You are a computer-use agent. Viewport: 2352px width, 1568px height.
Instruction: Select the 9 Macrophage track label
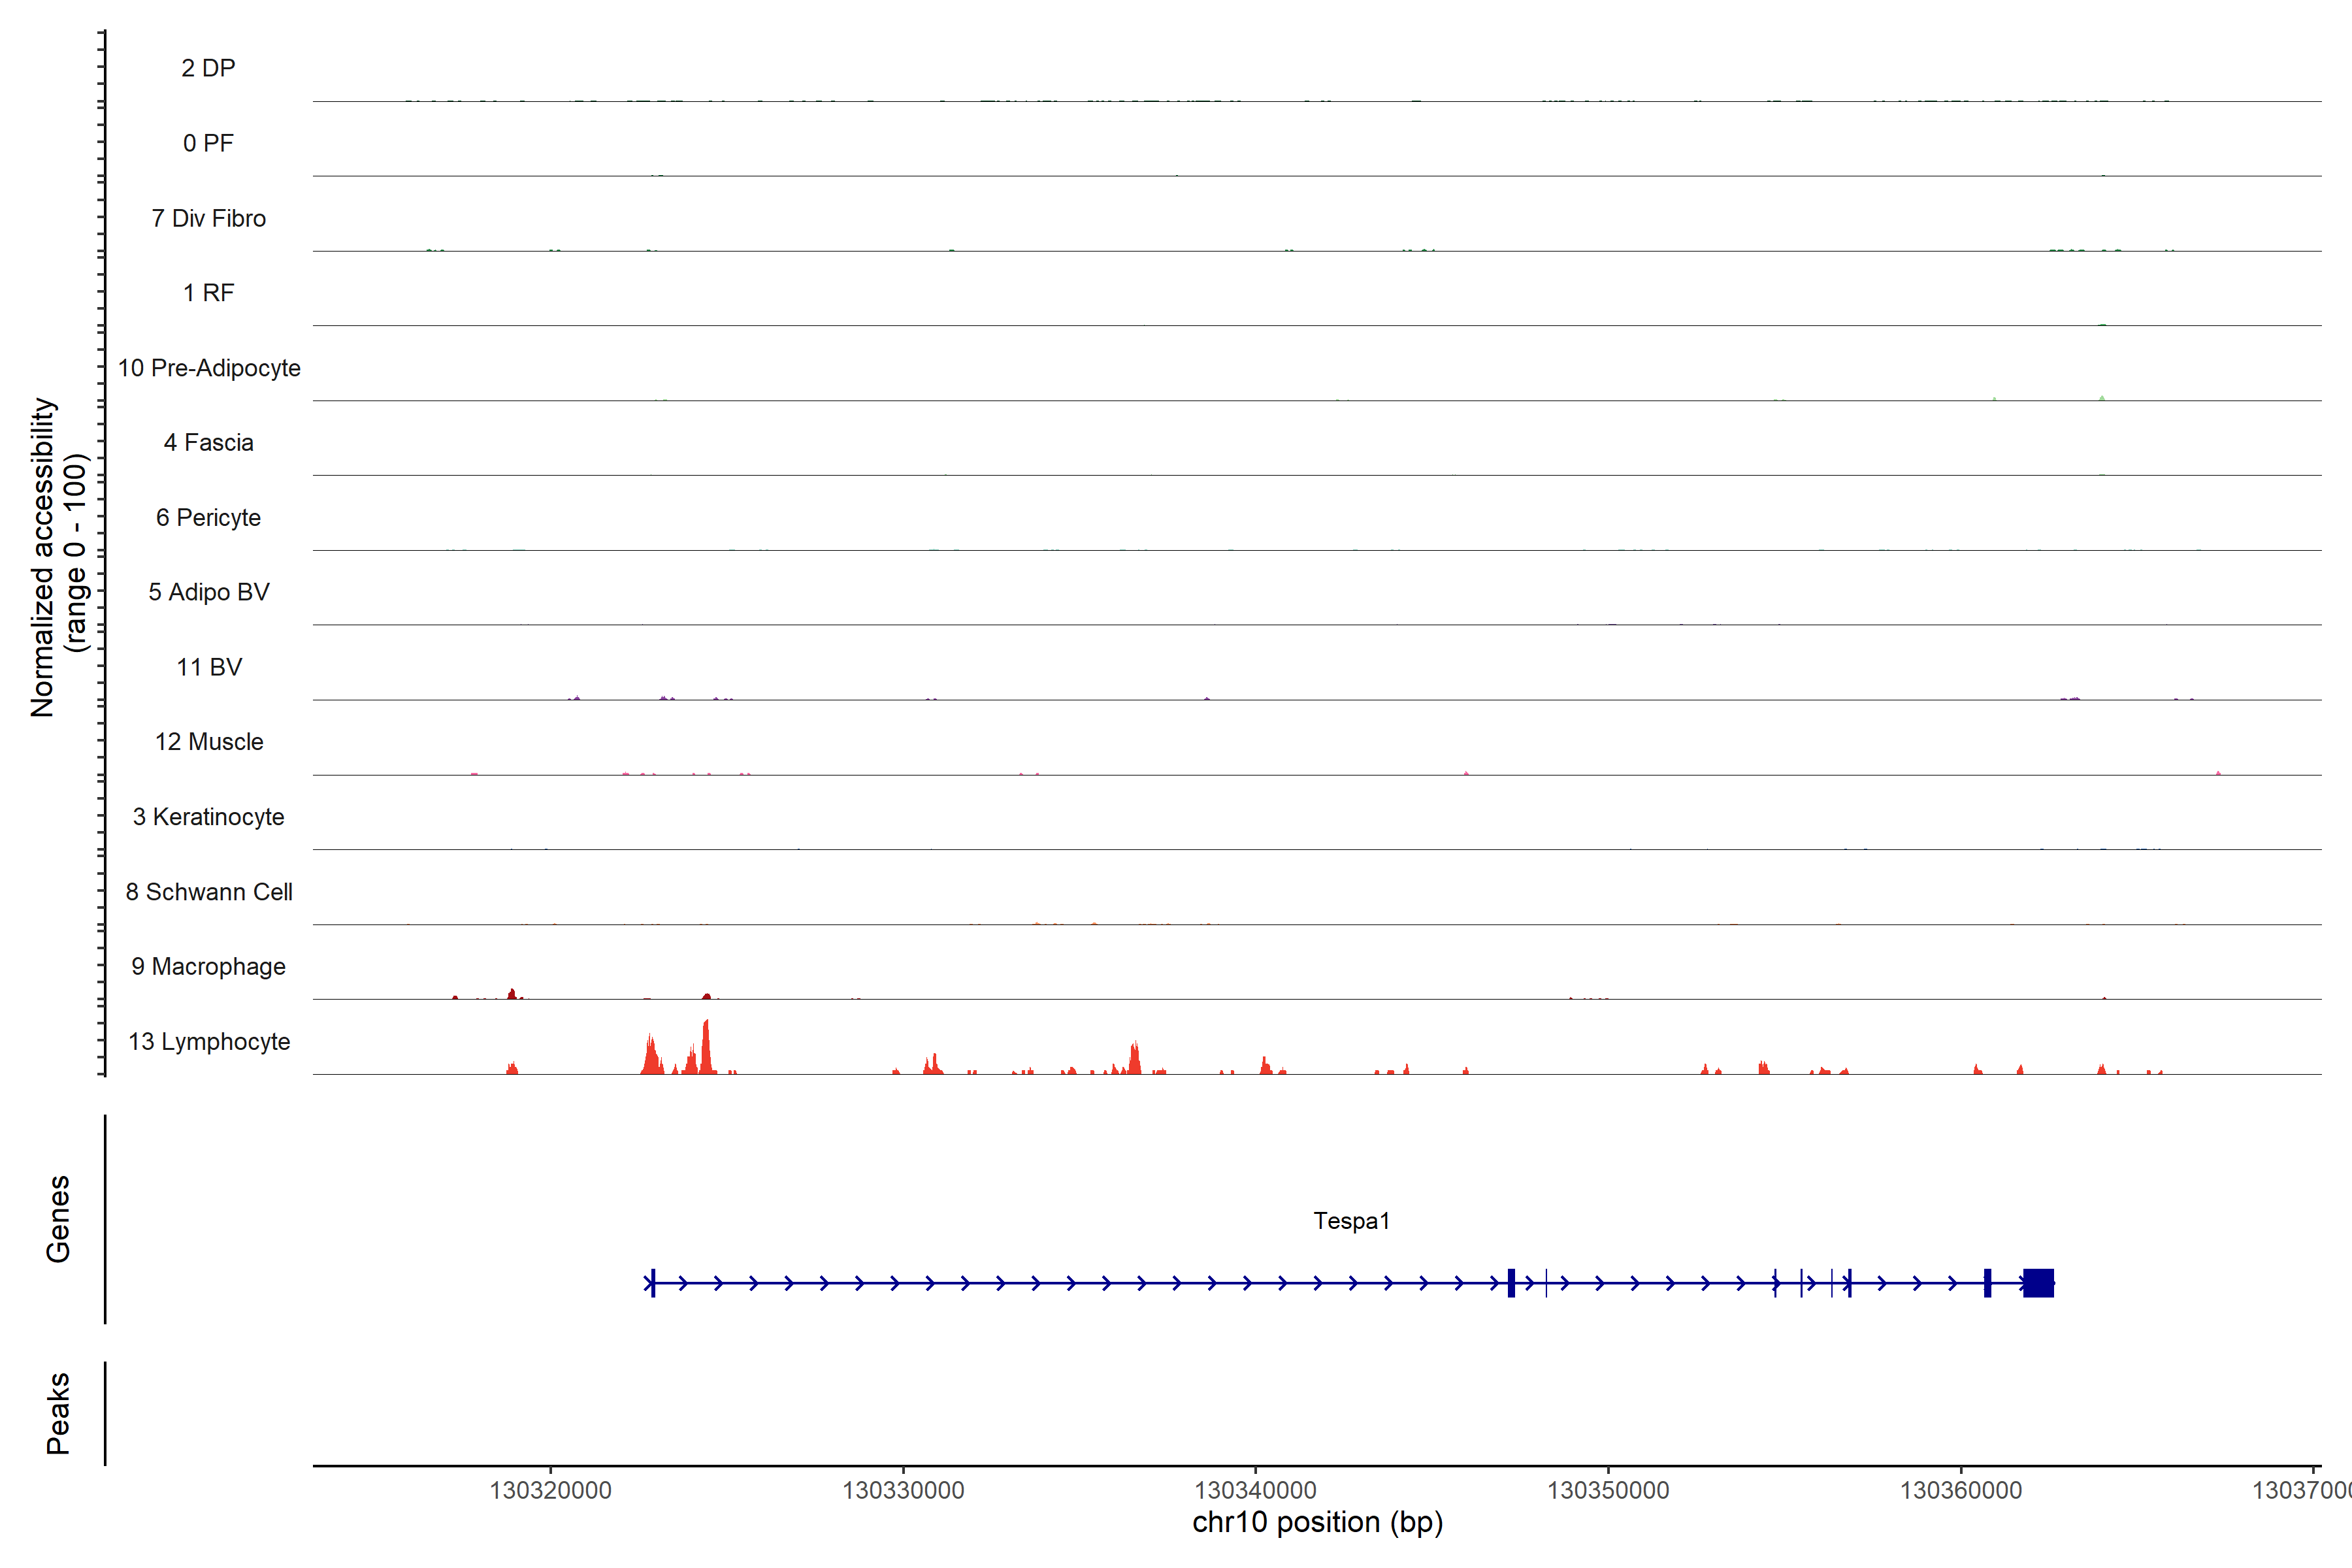pos(209,966)
